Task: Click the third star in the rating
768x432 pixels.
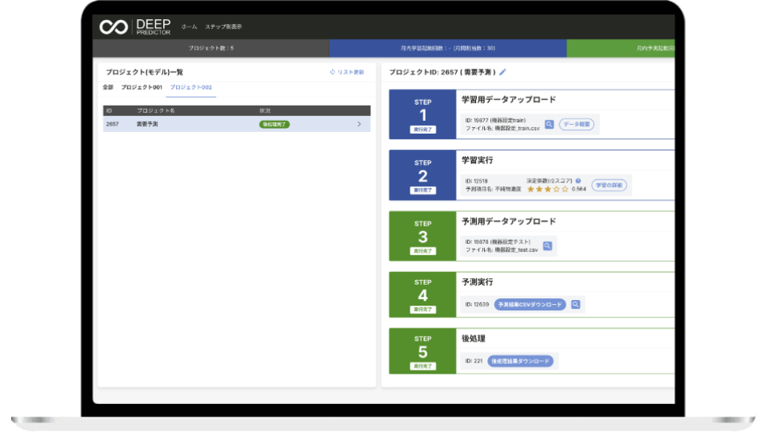Action: click(548, 189)
